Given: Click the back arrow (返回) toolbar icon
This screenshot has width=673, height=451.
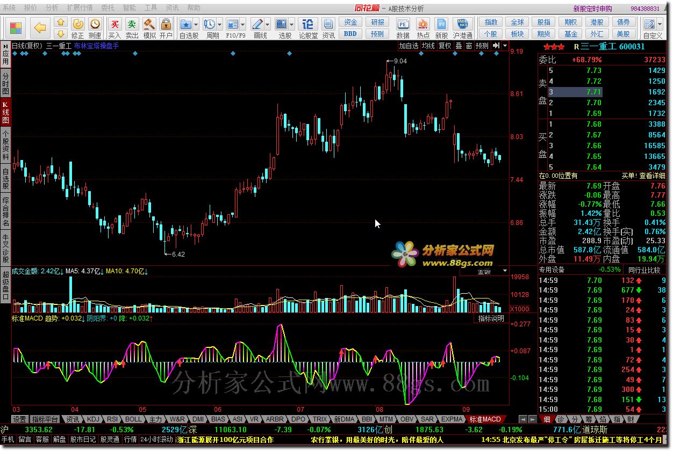Looking at the screenshot, I should 40,27.
